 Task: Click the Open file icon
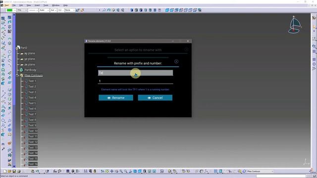(9, 172)
